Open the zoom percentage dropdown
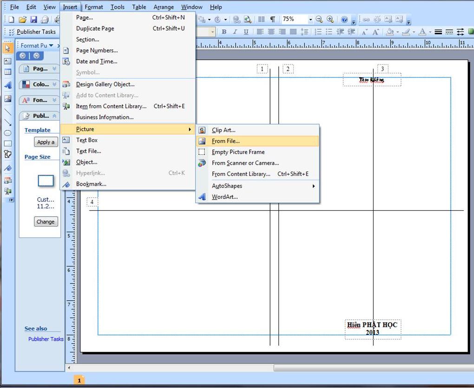This screenshot has width=474, height=388. click(310, 19)
